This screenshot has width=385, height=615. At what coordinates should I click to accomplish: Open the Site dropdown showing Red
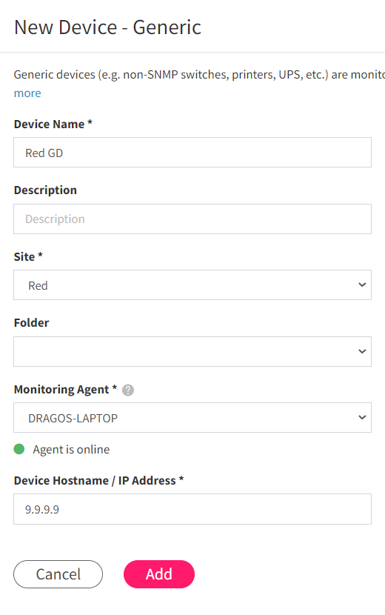point(192,285)
